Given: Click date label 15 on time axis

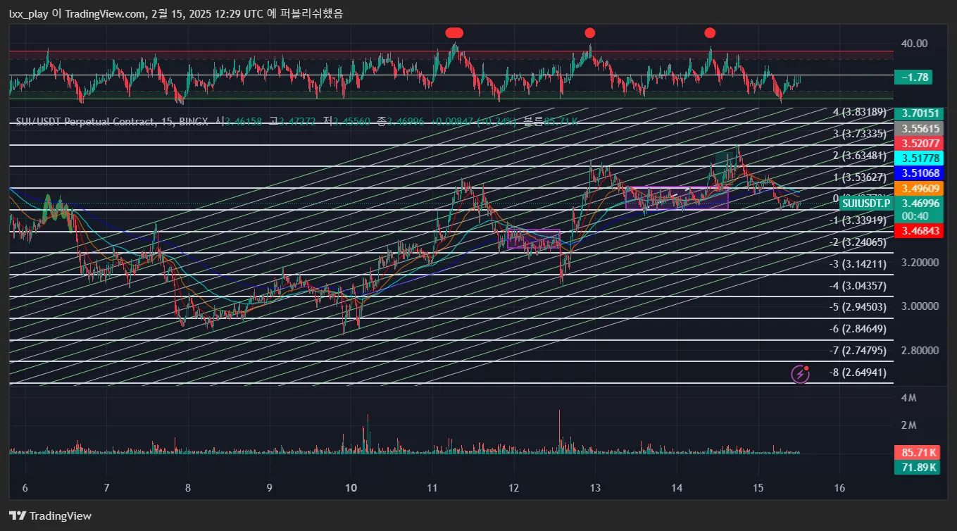Looking at the screenshot, I should [758, 488].
